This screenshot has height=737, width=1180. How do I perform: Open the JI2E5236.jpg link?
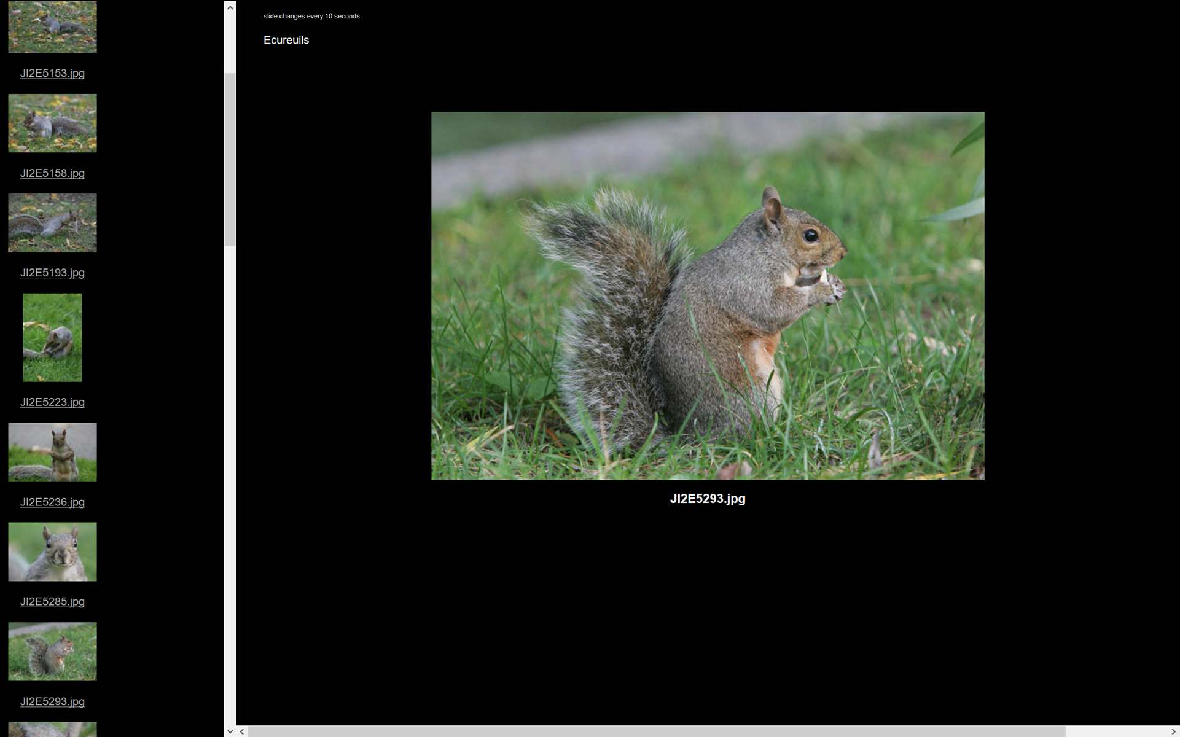click(x=52, y=502)
